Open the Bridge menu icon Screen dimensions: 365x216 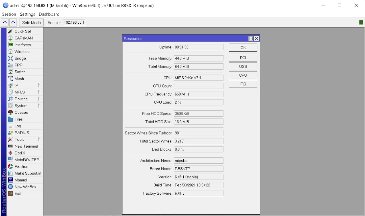(10, 58)
